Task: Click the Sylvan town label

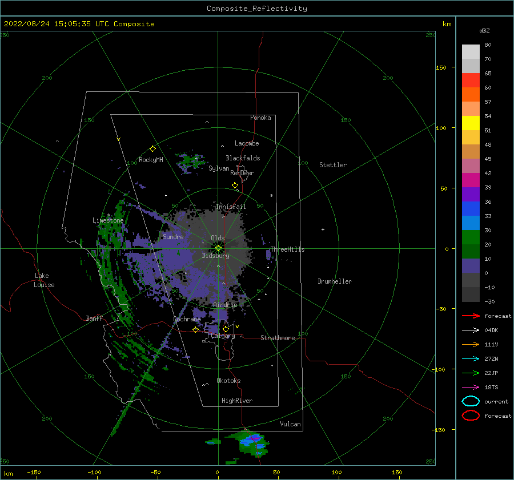Action: click(x=219, y=168)
